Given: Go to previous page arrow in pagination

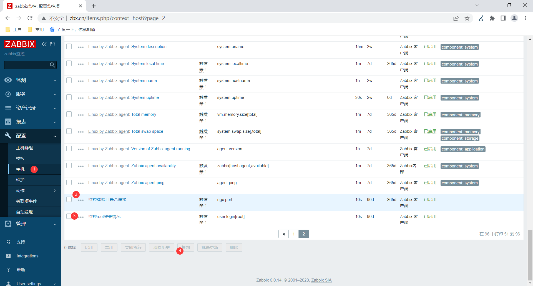Looking at the screenshot, I should 283,234.
